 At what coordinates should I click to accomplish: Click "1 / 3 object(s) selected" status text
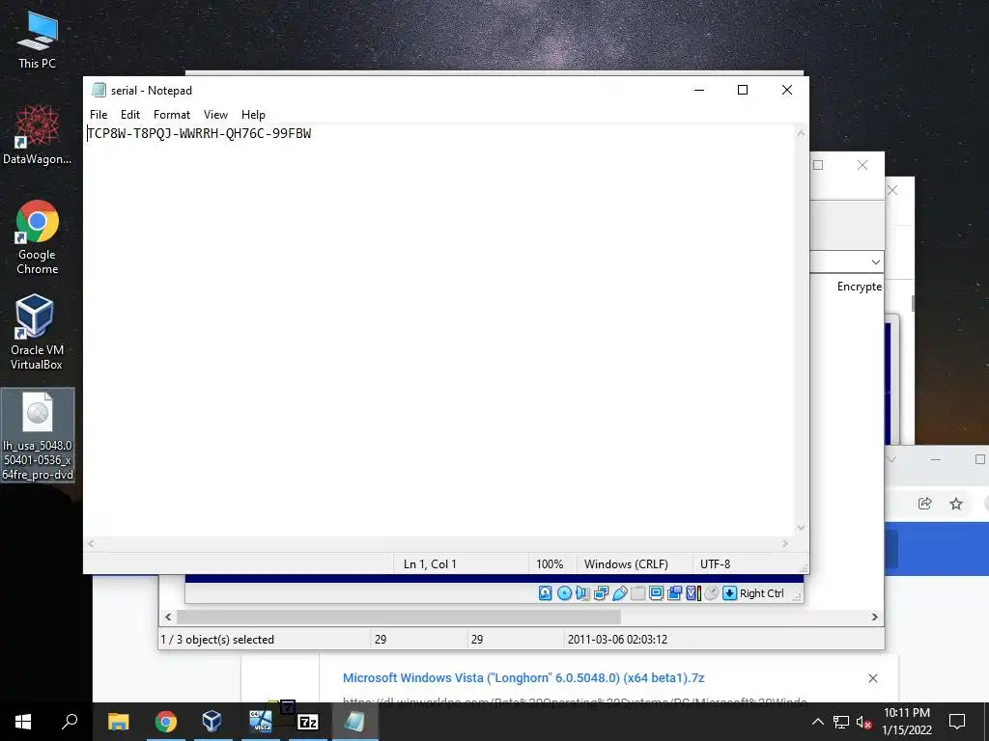point(217,640)
